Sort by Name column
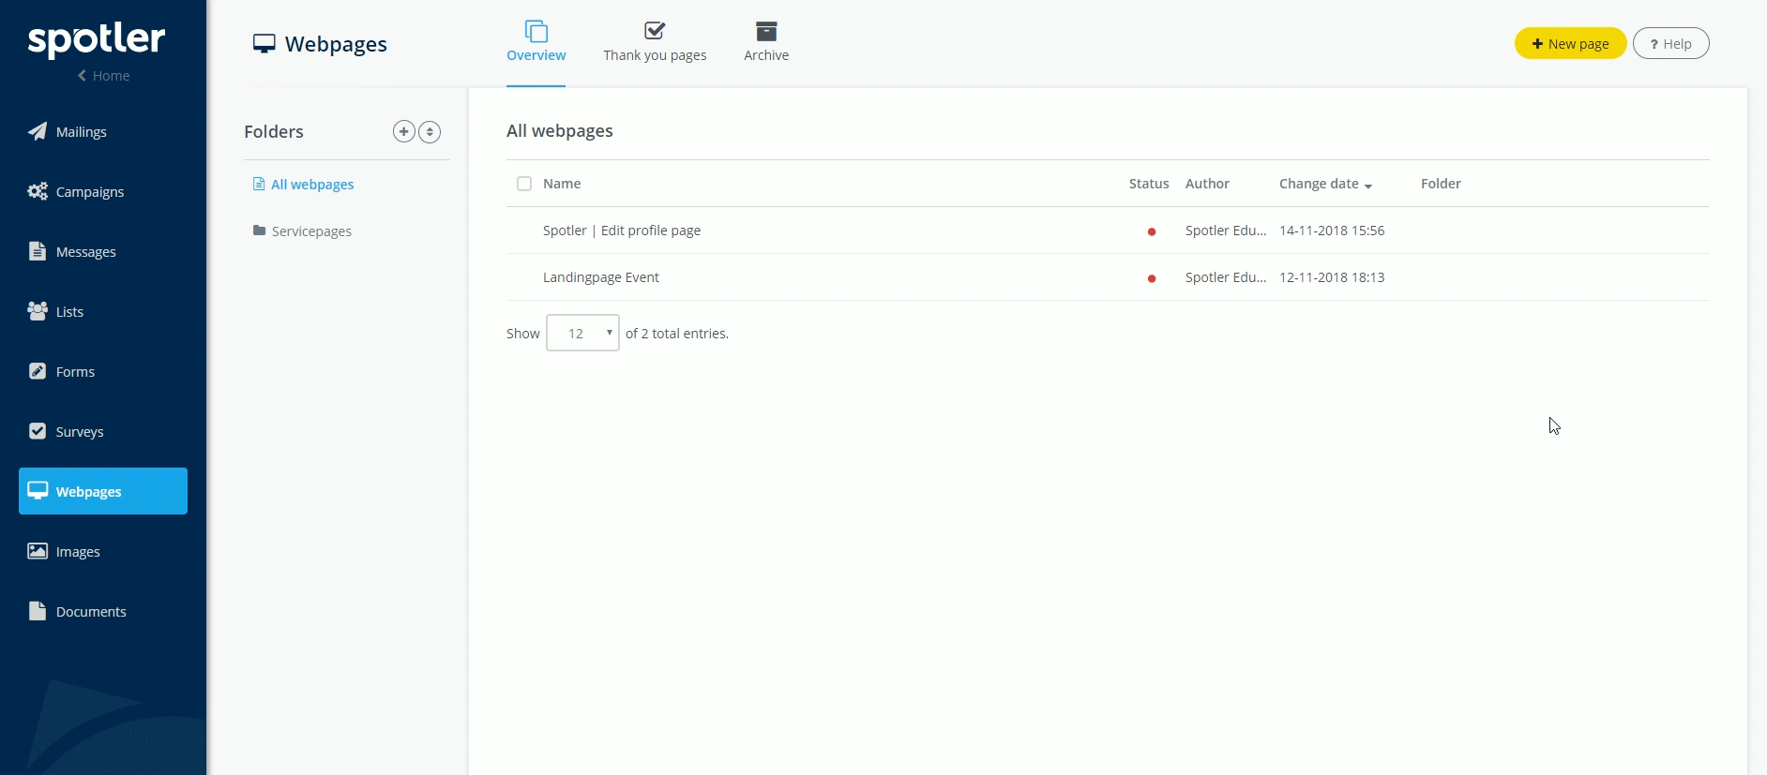This screenshot has height=775, width=1767. (562, 184)
